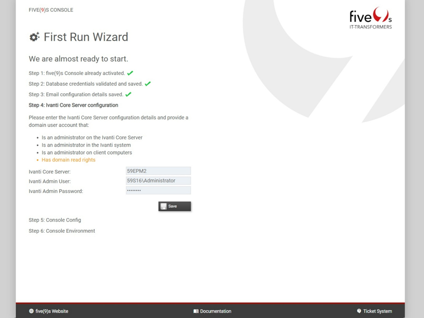Click 'Step 6: Console Environment' text
Viewport: 424px width, 318px height.
tap(62, 231)
